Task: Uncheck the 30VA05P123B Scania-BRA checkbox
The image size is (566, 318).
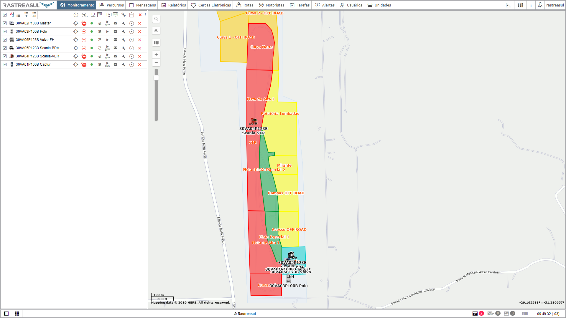Action: click(x=5, y=48)
